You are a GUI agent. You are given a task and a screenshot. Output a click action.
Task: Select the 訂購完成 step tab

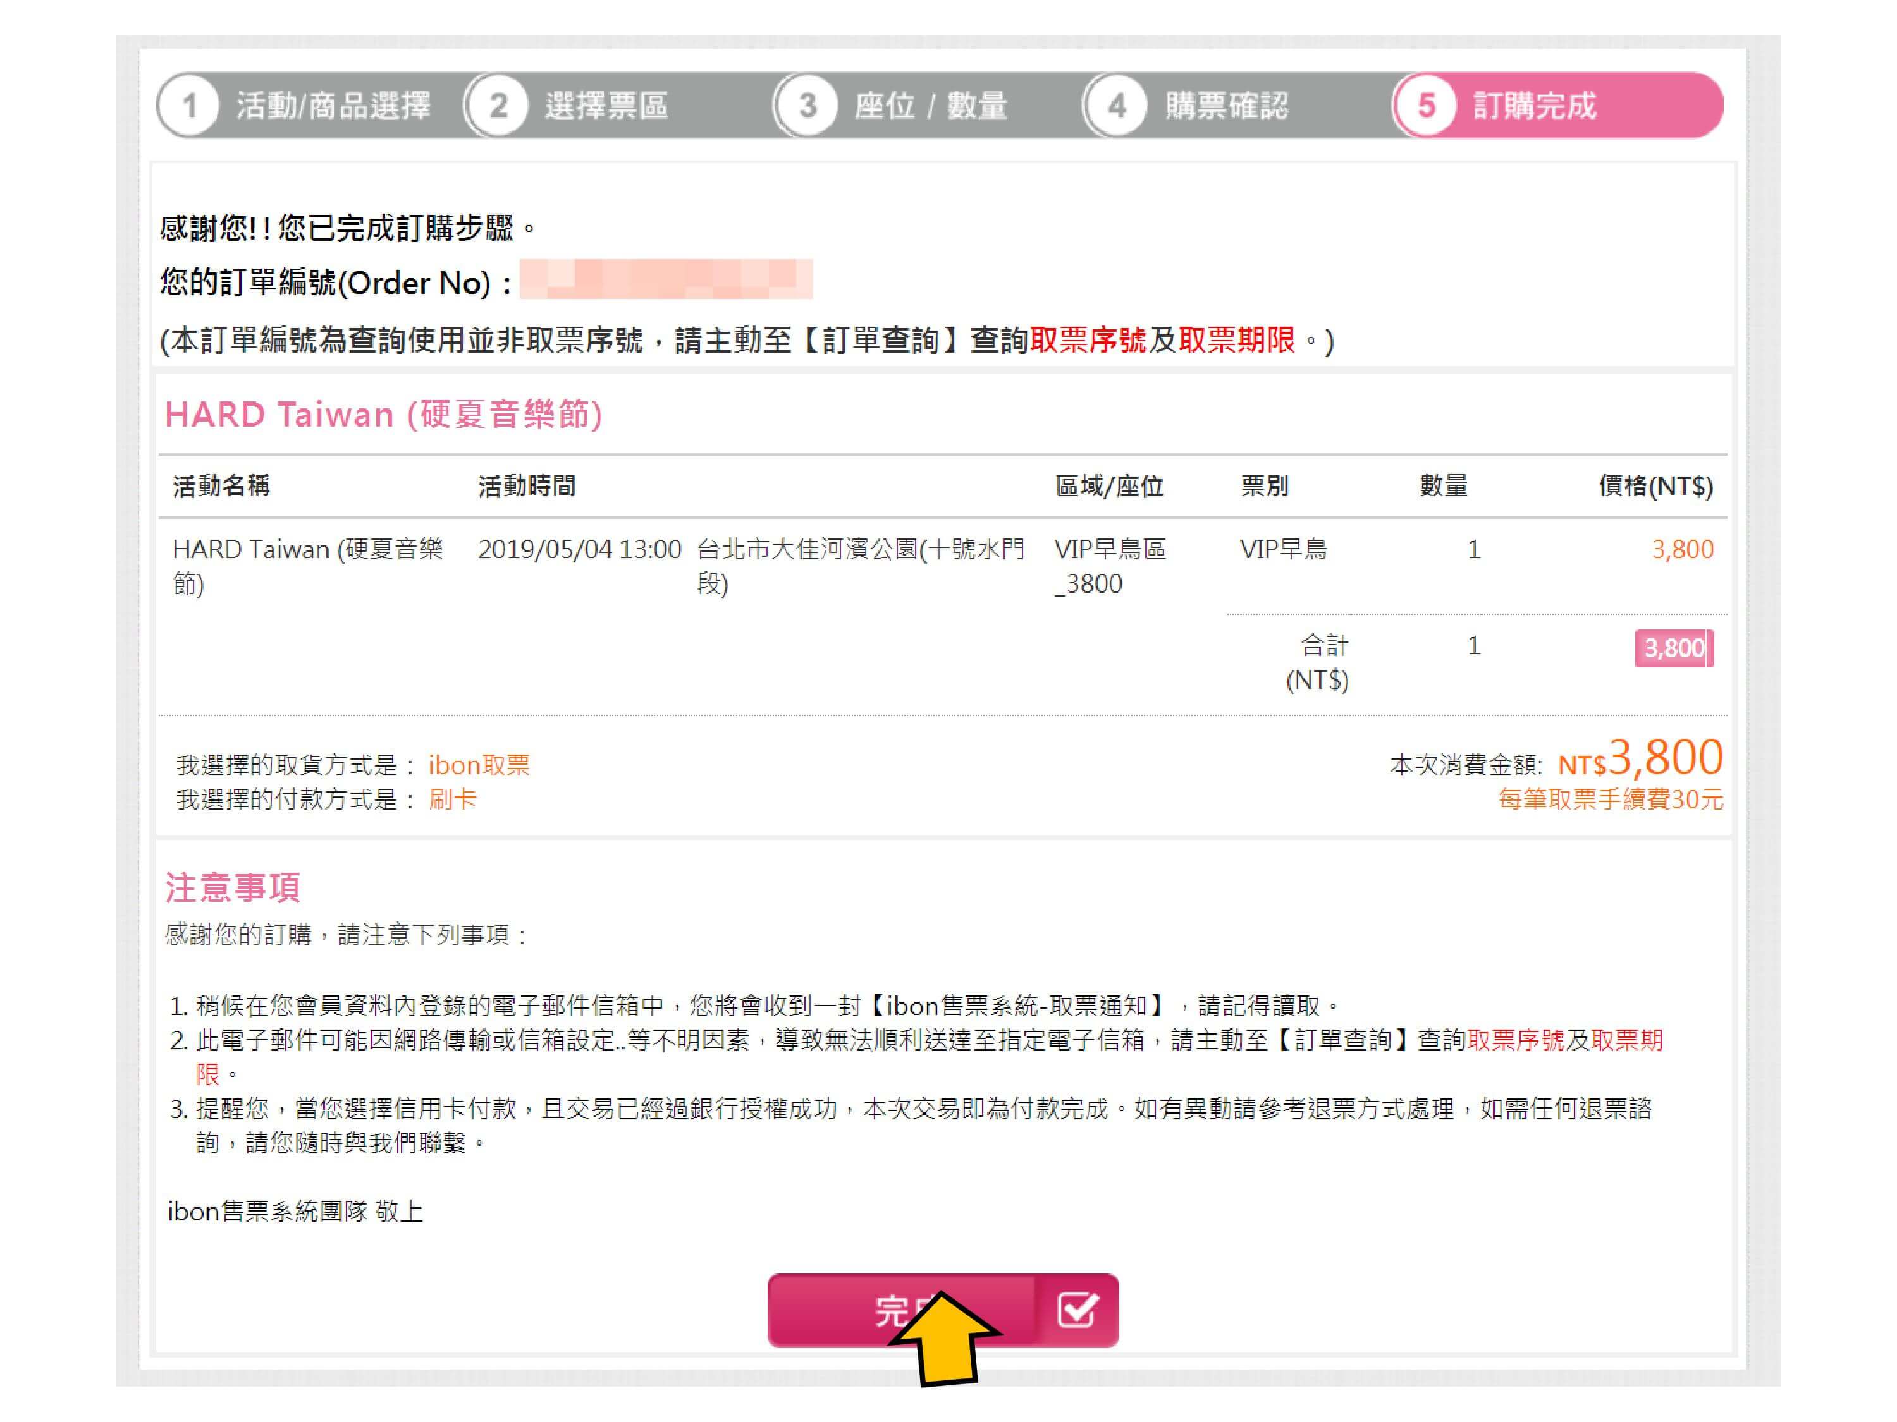[x=1534, y=106]
